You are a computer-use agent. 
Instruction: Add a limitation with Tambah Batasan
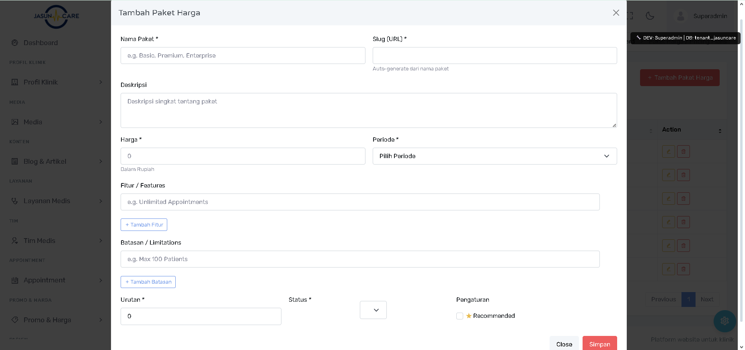pos(148,282)
